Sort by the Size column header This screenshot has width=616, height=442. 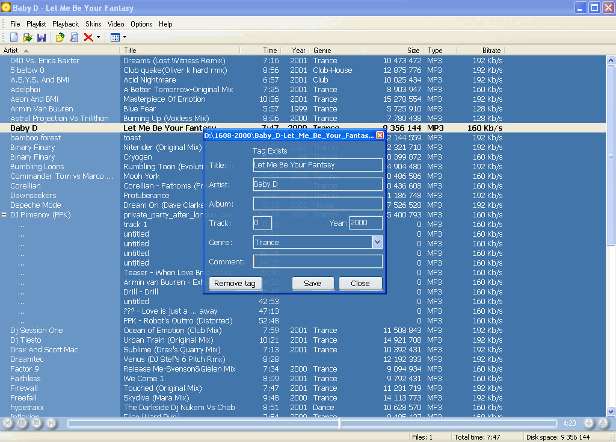393,51
